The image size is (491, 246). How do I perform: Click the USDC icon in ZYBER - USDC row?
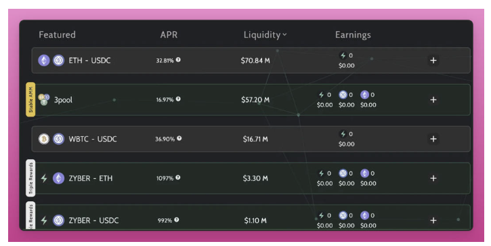pos(58,220)
